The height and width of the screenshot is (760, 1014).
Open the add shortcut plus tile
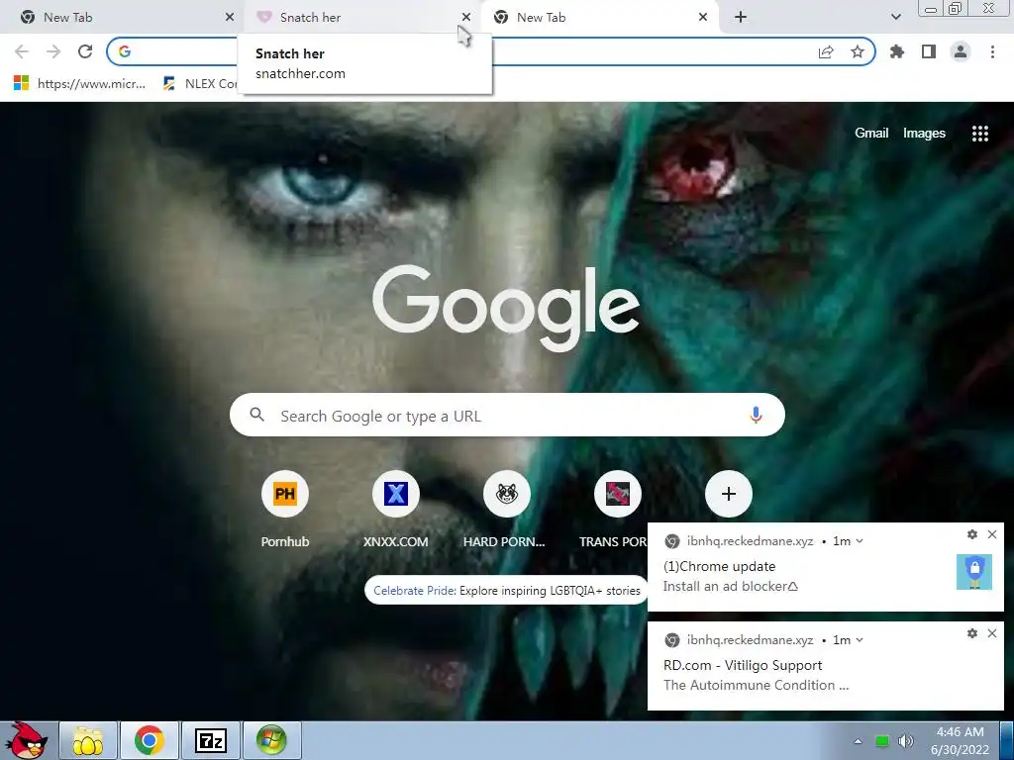pyautogui.click(x=728, y=494)
